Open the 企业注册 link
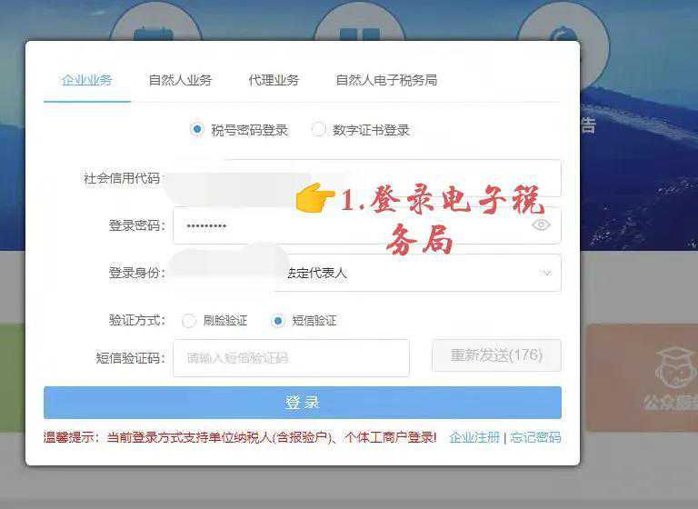 474,437
